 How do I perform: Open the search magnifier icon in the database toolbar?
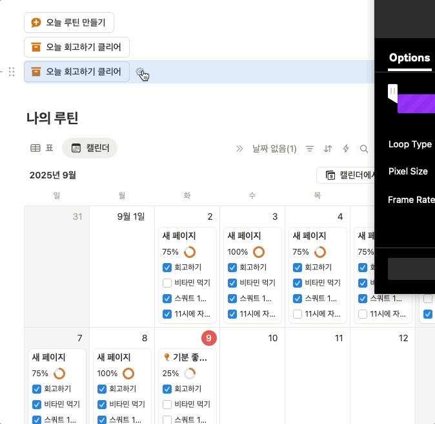point(364,149)
